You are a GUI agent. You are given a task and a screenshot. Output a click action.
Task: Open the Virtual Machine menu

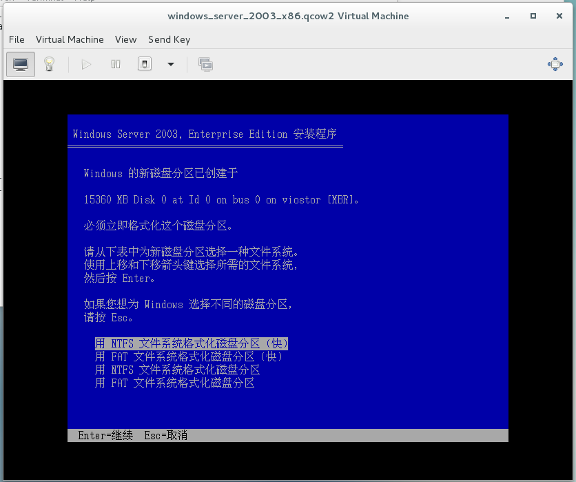pos(70,40)
